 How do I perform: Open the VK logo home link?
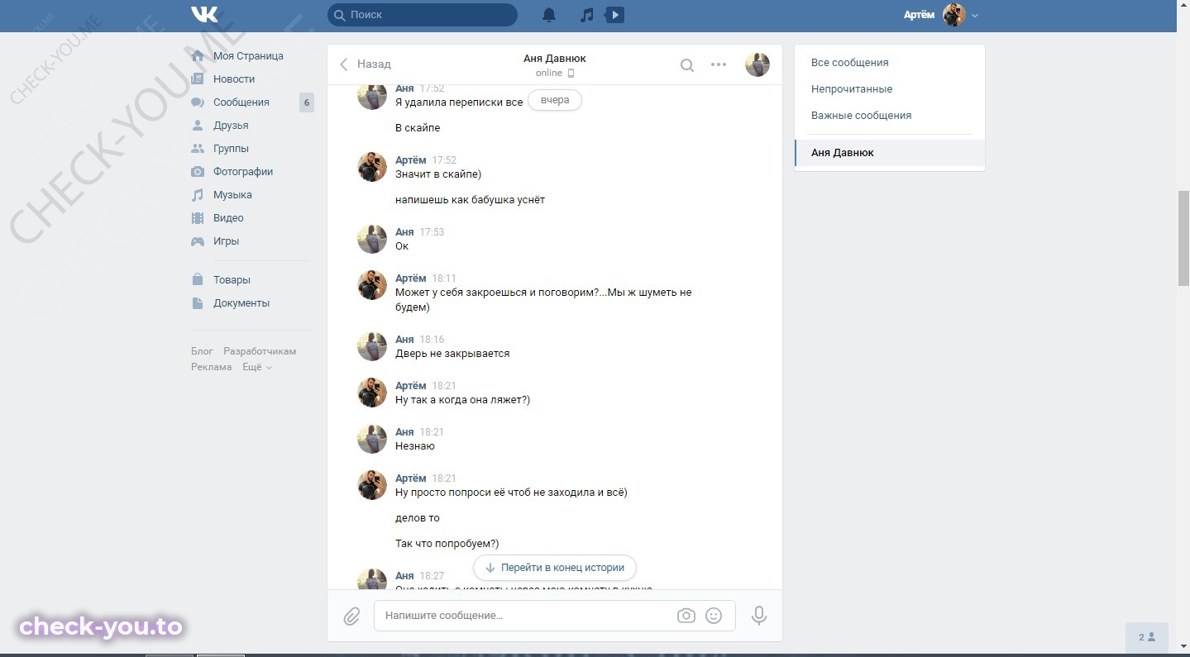pyautogui.click(x=204, y=15)
